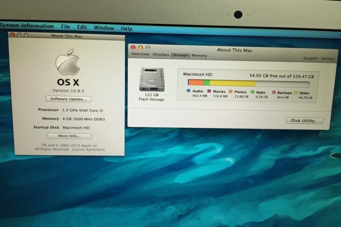
Task: Switch to the Displays tab
Action: pos(161,55)
